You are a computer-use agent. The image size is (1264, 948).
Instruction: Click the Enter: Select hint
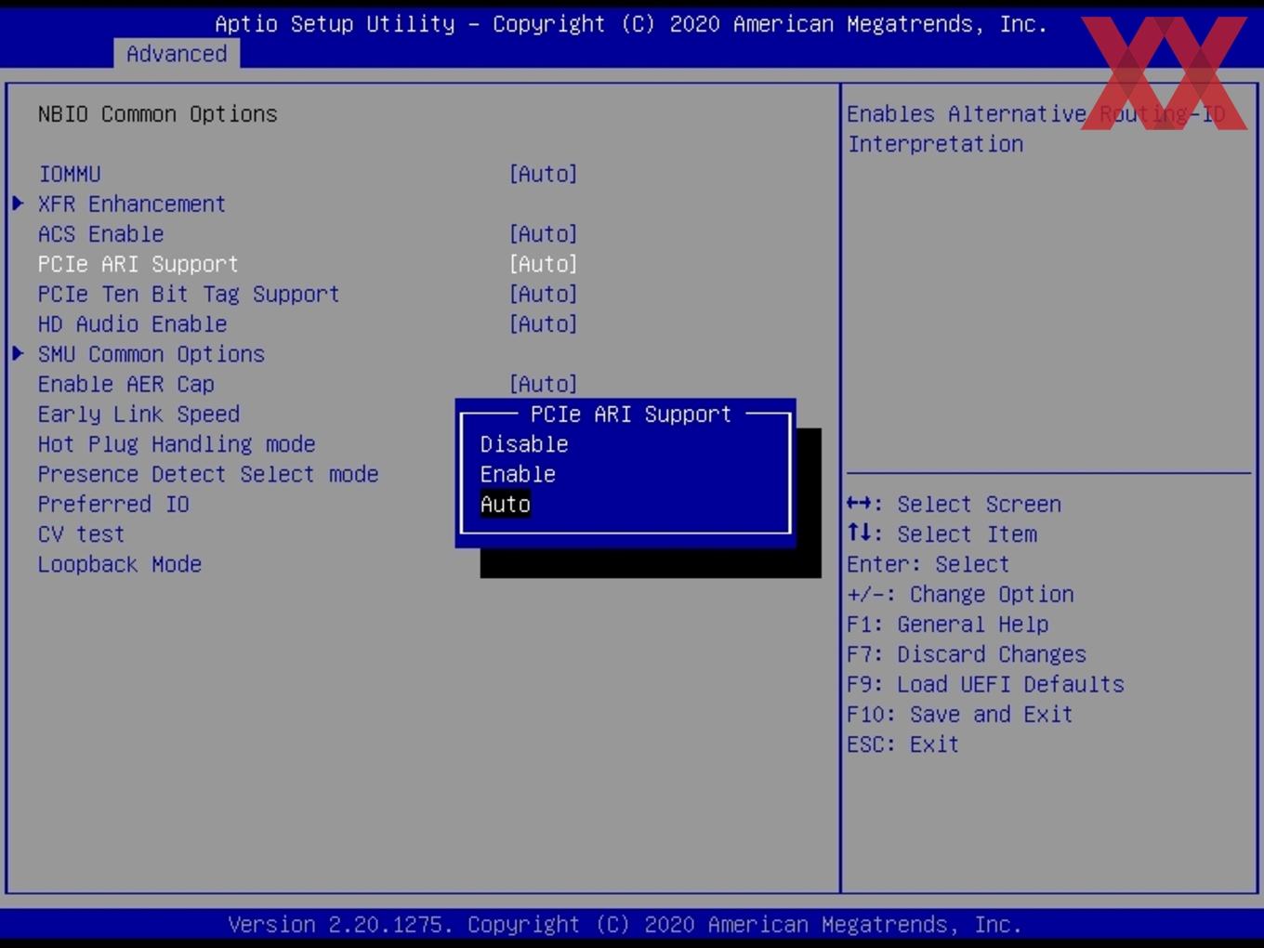pyautogui.click(x=928, y=564)
